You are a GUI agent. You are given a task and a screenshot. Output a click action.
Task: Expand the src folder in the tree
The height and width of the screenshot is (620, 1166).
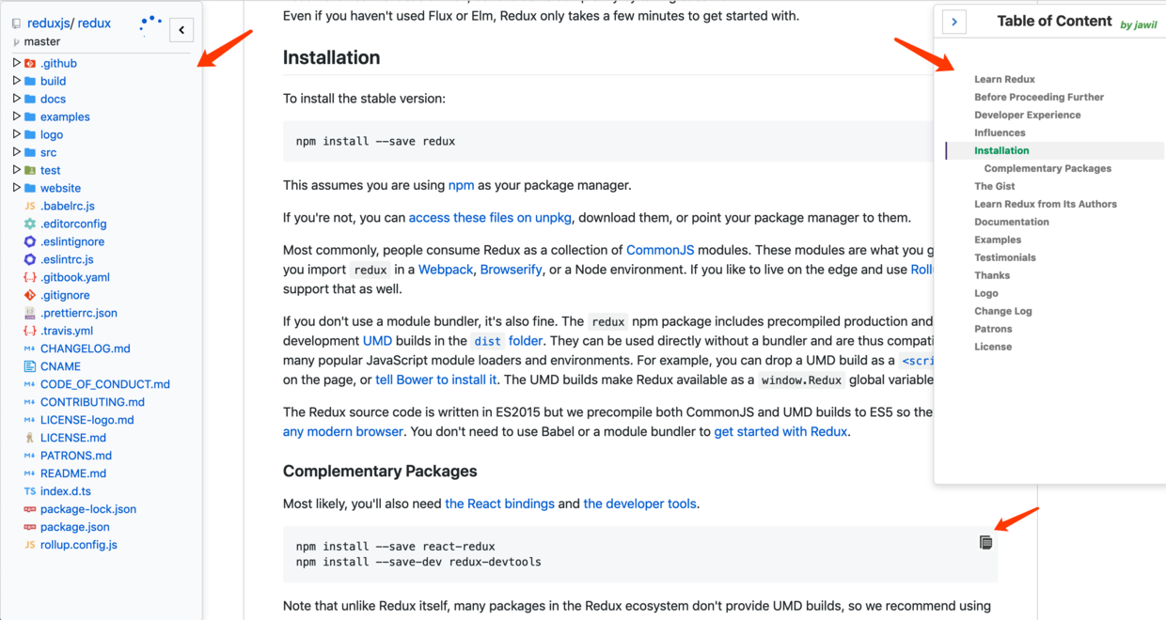point(17,152)
